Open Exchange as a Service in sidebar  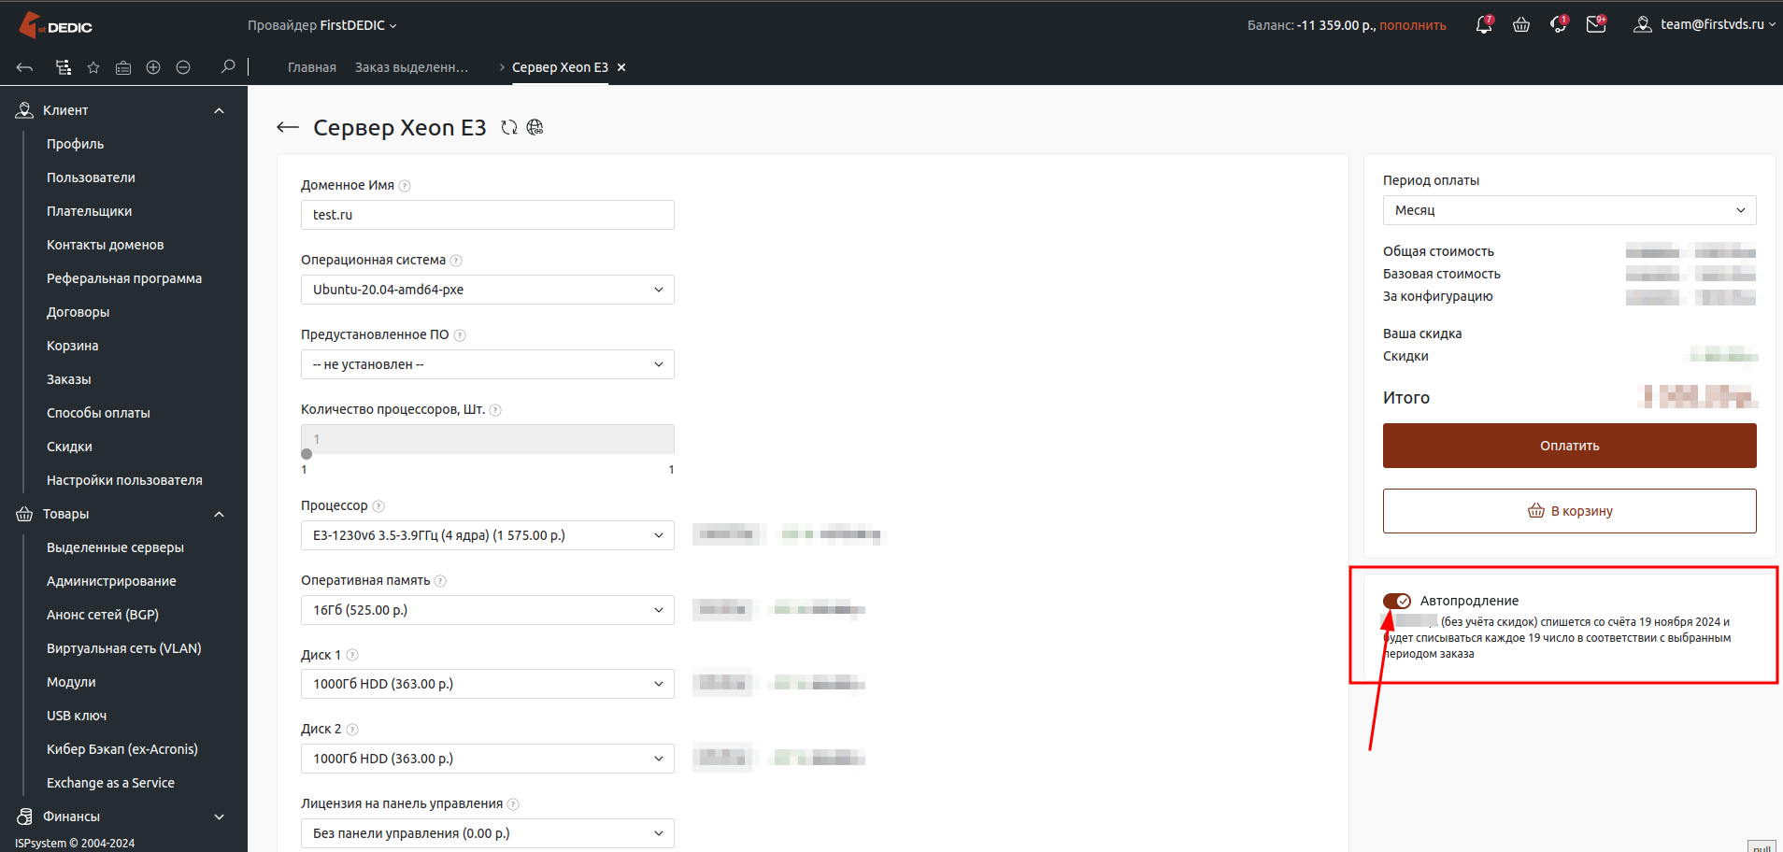coord(111,783)
